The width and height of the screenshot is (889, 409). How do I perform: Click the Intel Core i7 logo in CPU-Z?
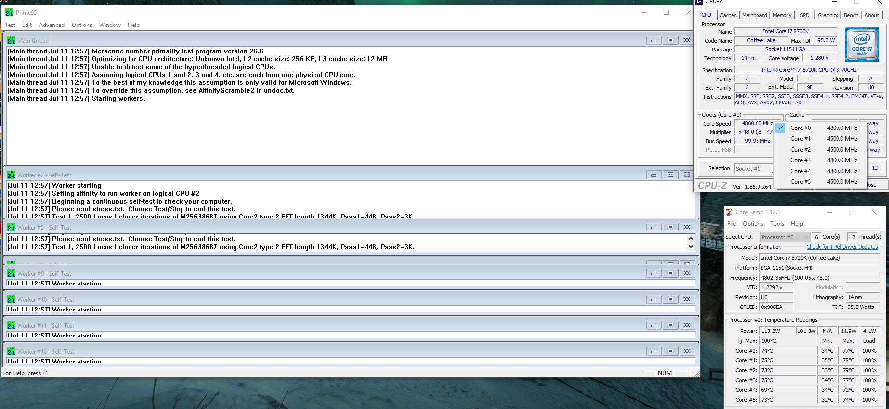click(862, 45)
